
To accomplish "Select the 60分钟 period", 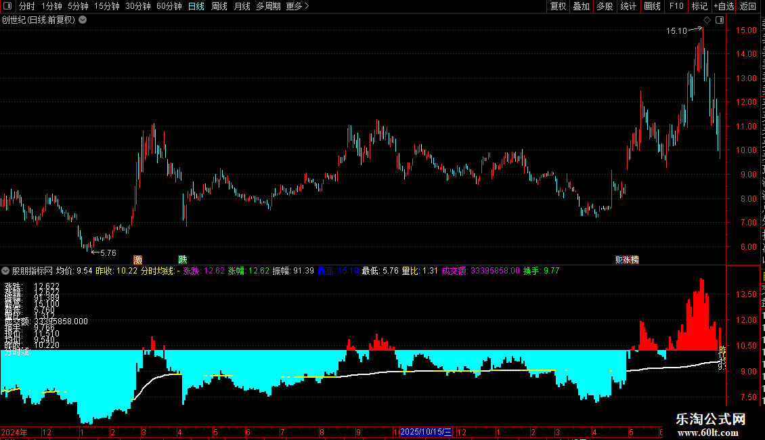I will pos(169,6).
